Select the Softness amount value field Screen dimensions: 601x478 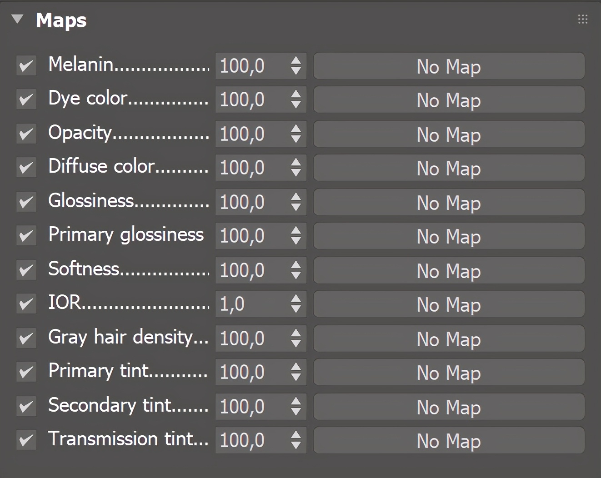click(x=251, y=270)
